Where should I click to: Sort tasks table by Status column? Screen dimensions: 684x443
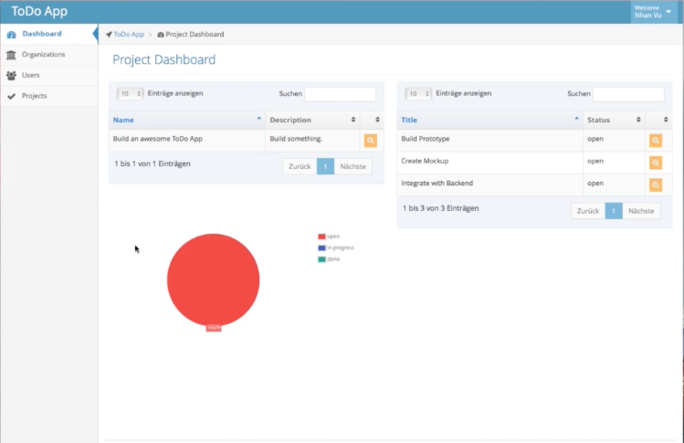coord(614,120)
